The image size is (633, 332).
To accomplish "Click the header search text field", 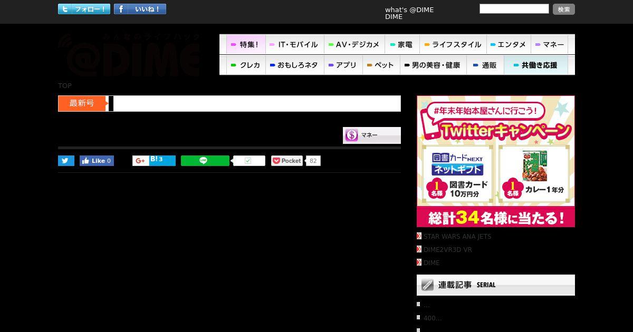I will 514,8.
